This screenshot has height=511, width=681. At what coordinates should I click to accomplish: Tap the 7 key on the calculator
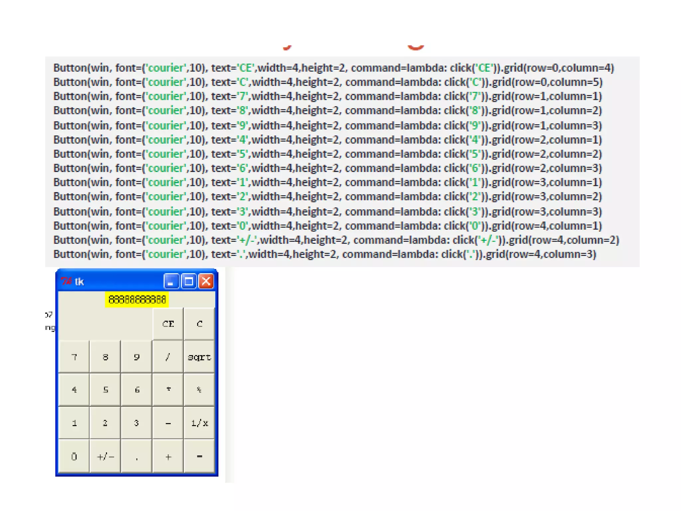click(x=74, y=357)
